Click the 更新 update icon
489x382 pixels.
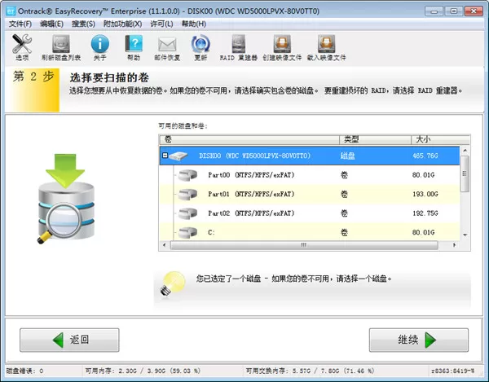200,44
